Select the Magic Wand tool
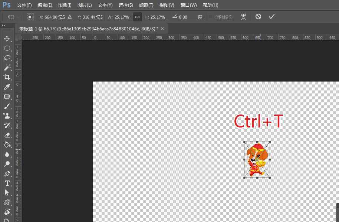Viewport: 339px width, 222px height. (x=7, y=67)
